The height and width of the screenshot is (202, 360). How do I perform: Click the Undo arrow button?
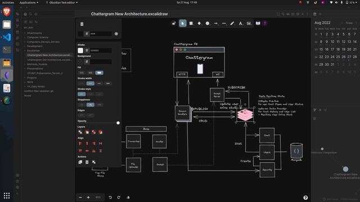pyautogui.click(x=110, y=198)
